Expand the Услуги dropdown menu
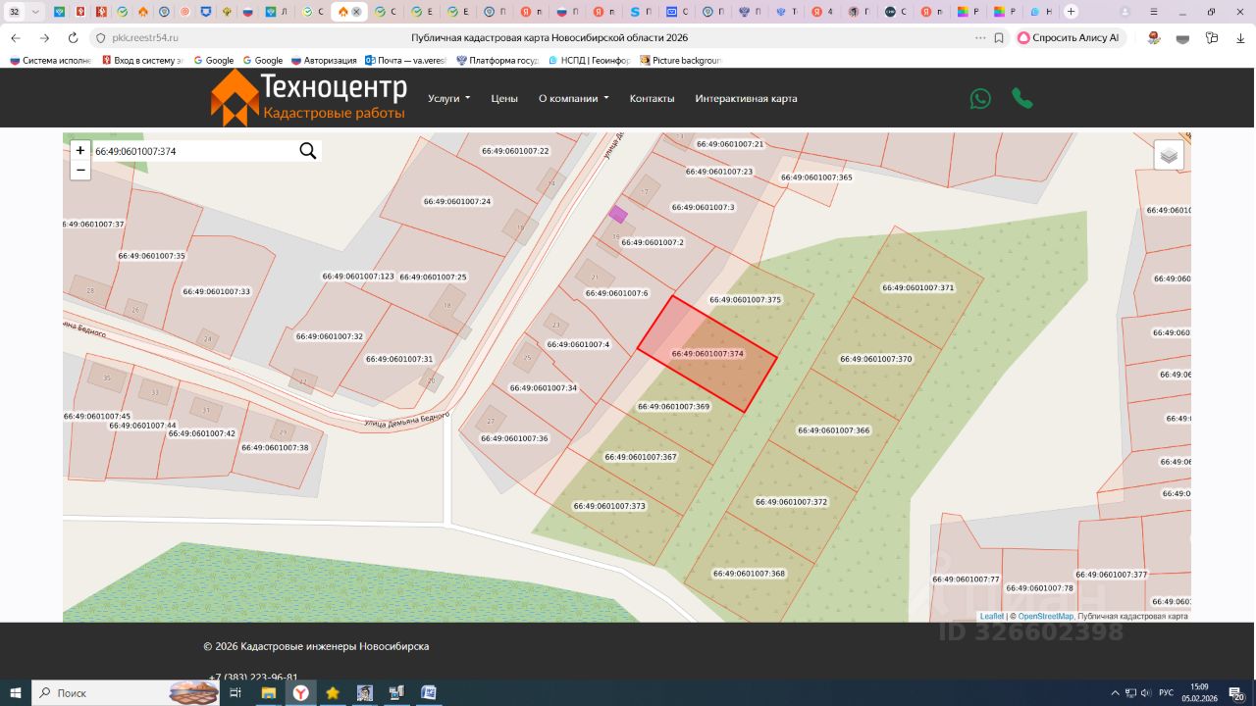 448,98
